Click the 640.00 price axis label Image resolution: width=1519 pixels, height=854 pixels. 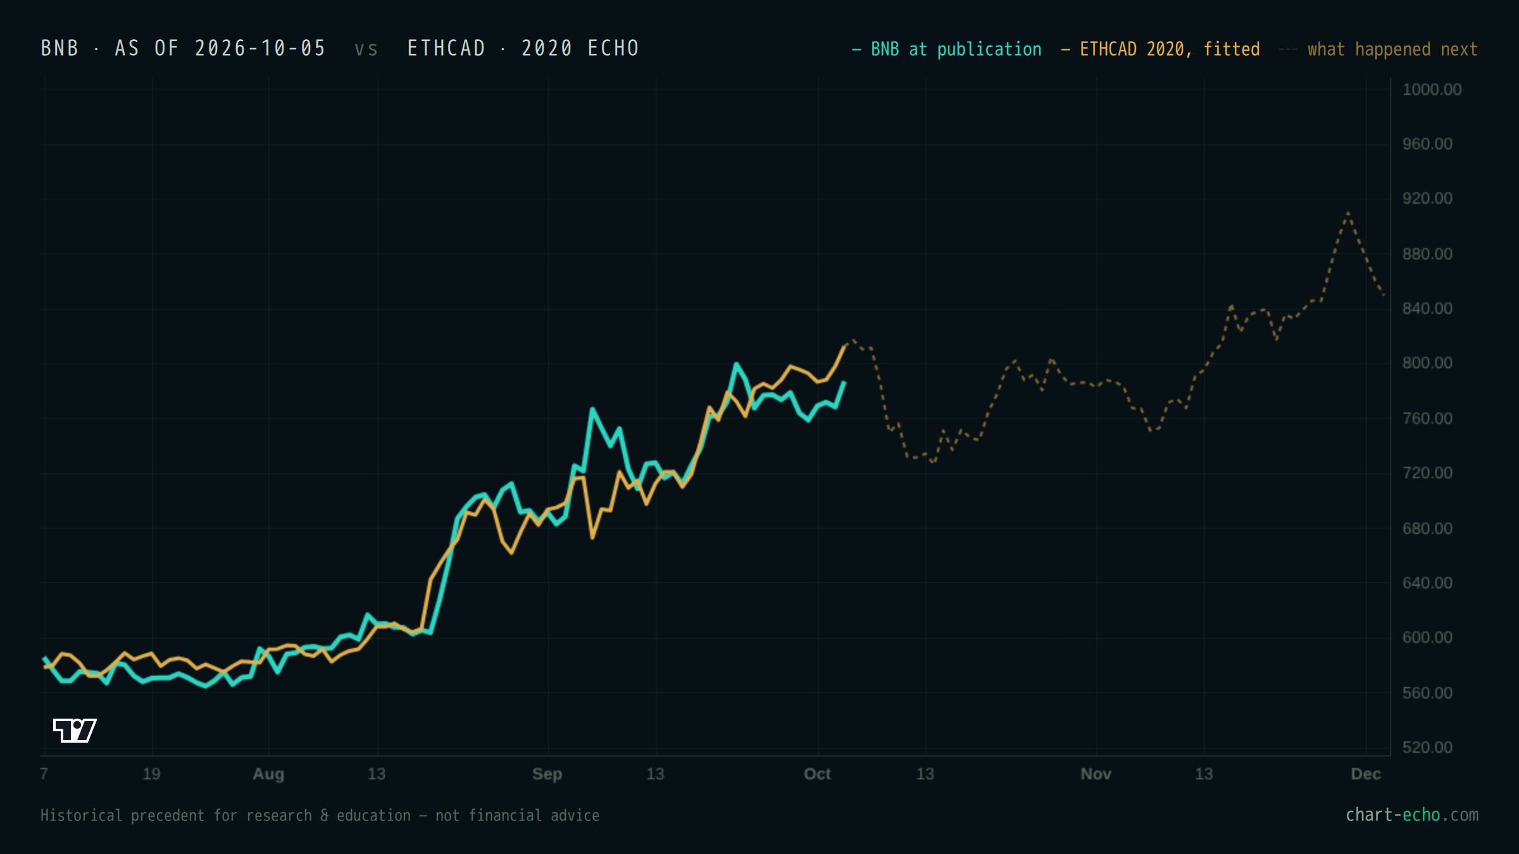1427,583
